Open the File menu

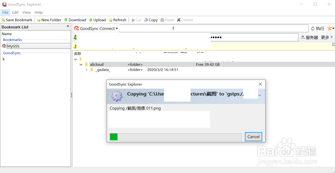coord(5,12)
